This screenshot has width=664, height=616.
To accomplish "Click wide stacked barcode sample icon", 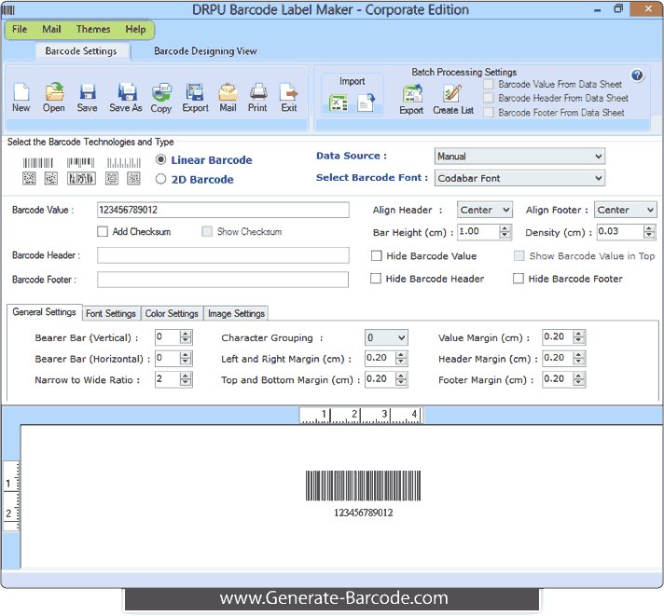I will click(81, 178).
